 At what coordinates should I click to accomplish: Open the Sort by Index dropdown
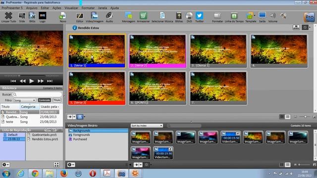point(147,126)
